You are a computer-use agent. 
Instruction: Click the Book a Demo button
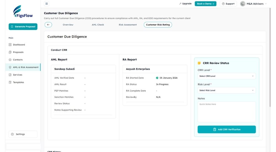click(x=205, y=4)
